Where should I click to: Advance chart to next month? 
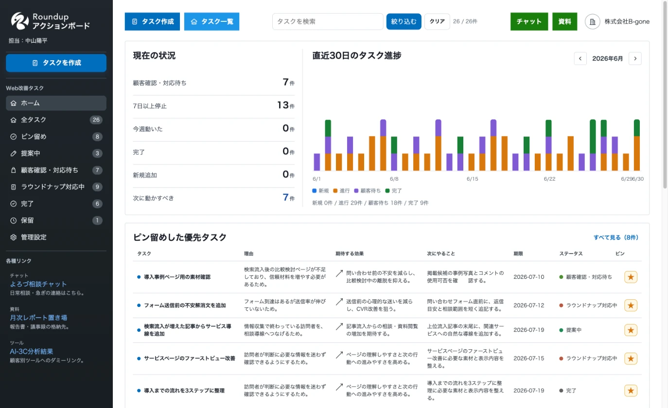pos(635,58)
